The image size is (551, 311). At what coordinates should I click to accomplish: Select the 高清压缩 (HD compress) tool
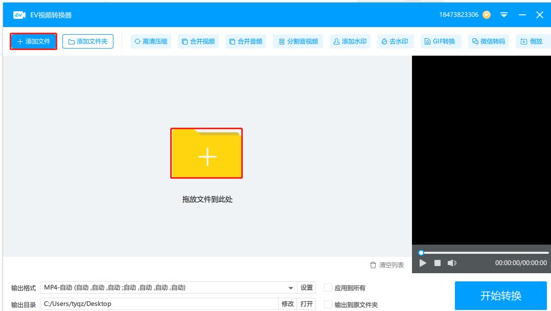tap(150, 41)
